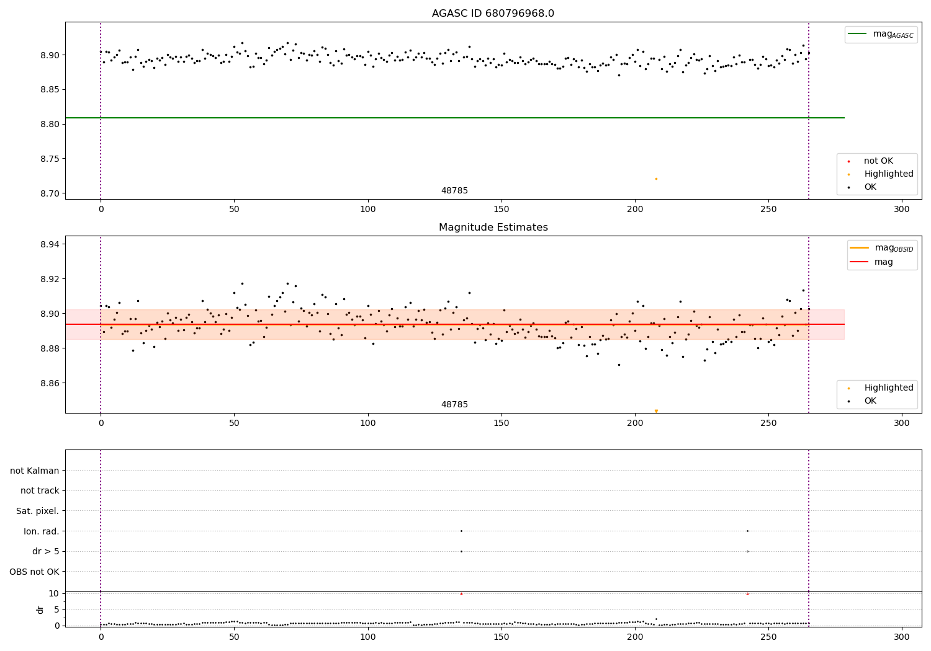Select the mag AGASC legend entry
The image size is (931, 651).
coord(881,34)
